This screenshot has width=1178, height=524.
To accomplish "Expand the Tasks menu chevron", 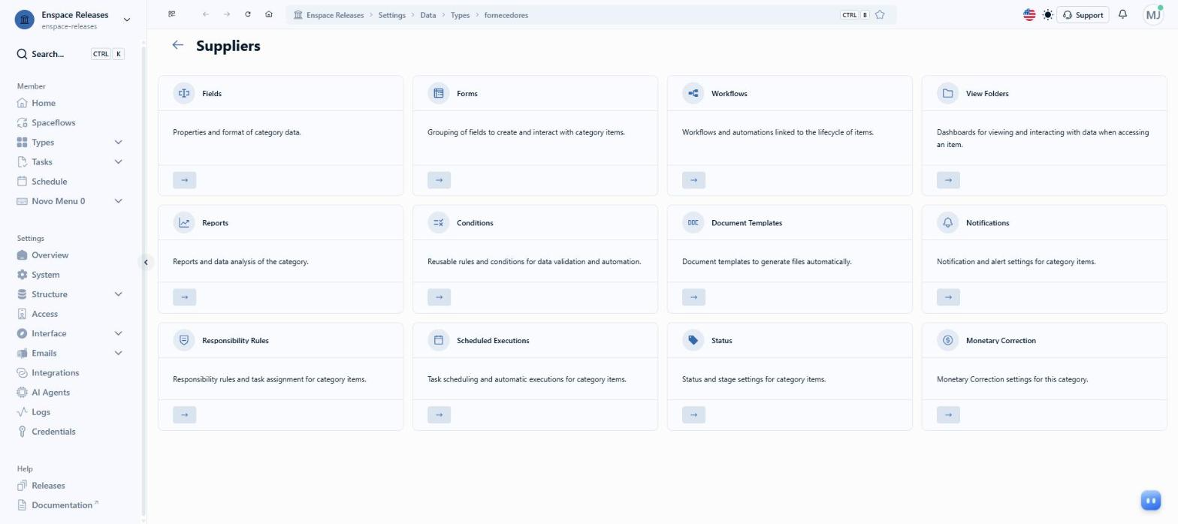I will tap(118, 161).
